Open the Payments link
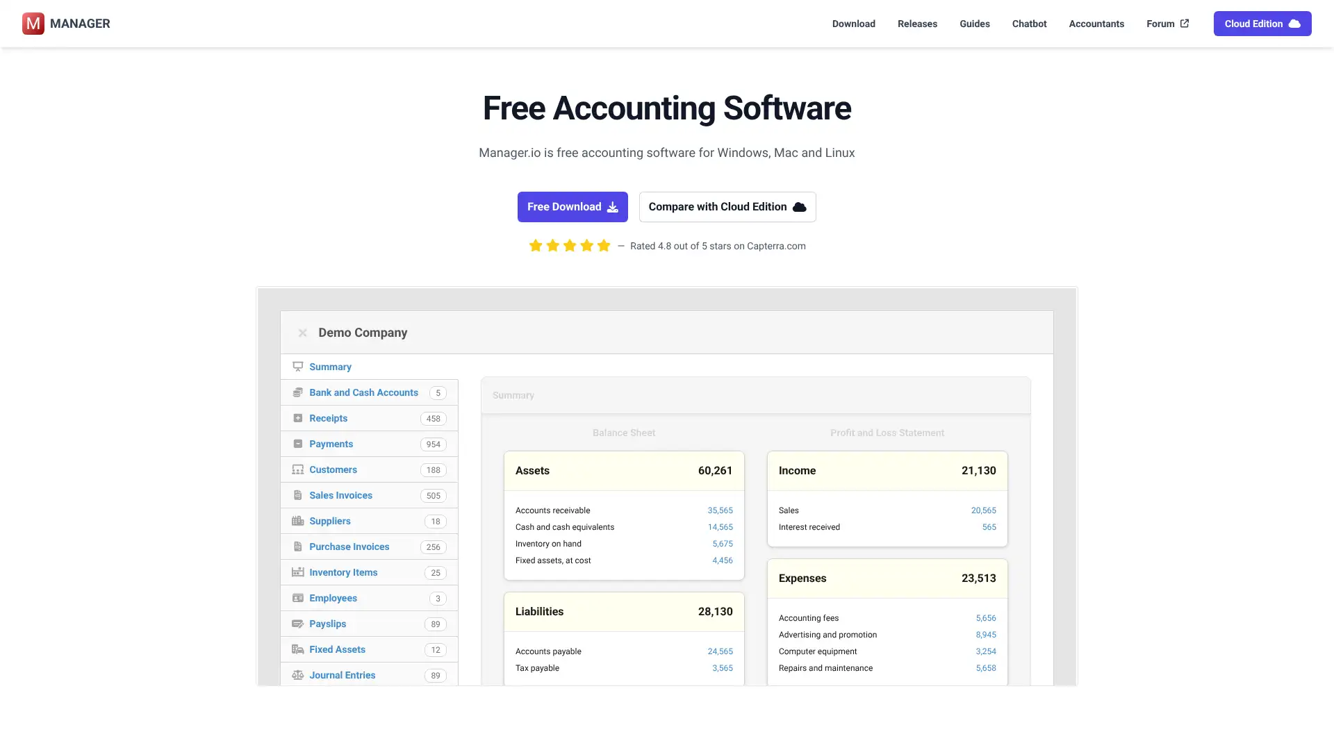Image resolution: width=1334 pixels, height=750 pixels. pos(331,444)
